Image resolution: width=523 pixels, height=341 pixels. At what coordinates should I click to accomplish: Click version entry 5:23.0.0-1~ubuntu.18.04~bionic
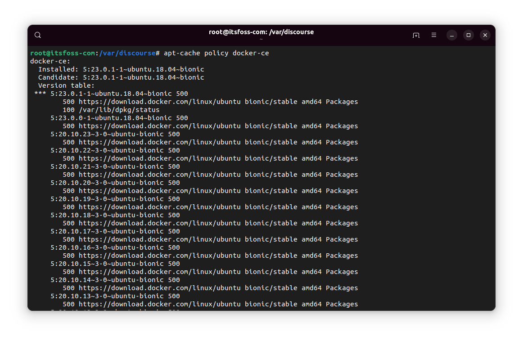click(119, 118)
